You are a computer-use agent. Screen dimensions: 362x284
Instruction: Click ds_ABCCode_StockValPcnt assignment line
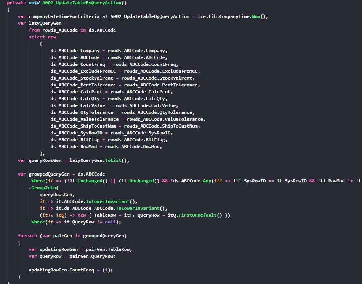click(122, 78)
